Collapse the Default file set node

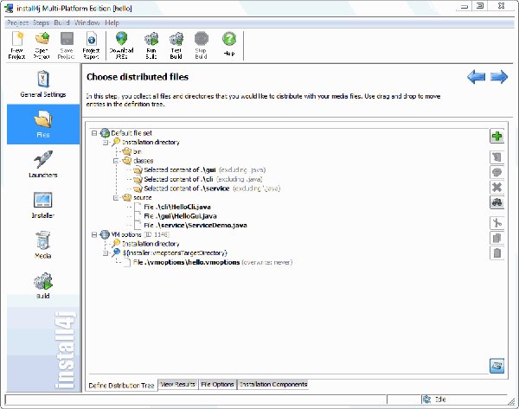[94, 133]
